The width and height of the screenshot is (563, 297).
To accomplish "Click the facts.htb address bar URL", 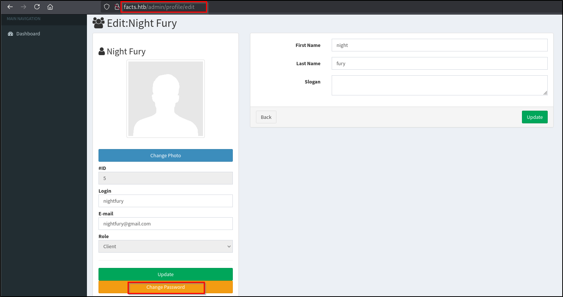I will [159, 7].
